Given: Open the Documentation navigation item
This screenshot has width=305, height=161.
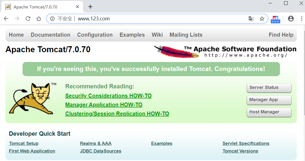Looking at the screenshot, I should pyautogui.click(x=50, y=35).
